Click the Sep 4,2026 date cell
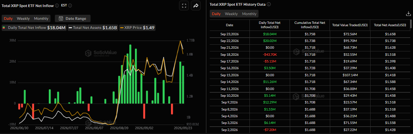413x134 pixels. [x=230, y=116]
